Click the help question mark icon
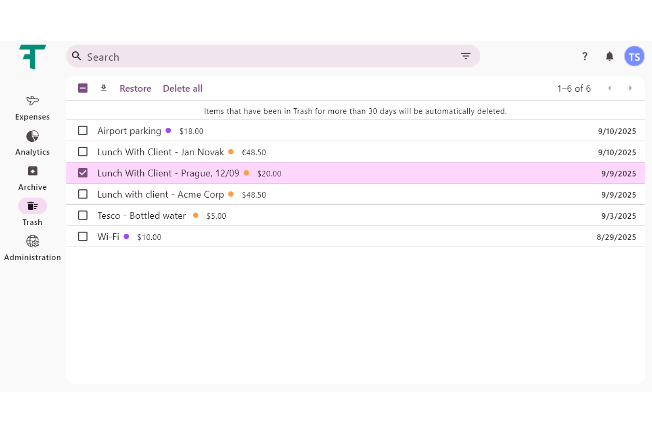652x448 pixels. pos(585,56)
